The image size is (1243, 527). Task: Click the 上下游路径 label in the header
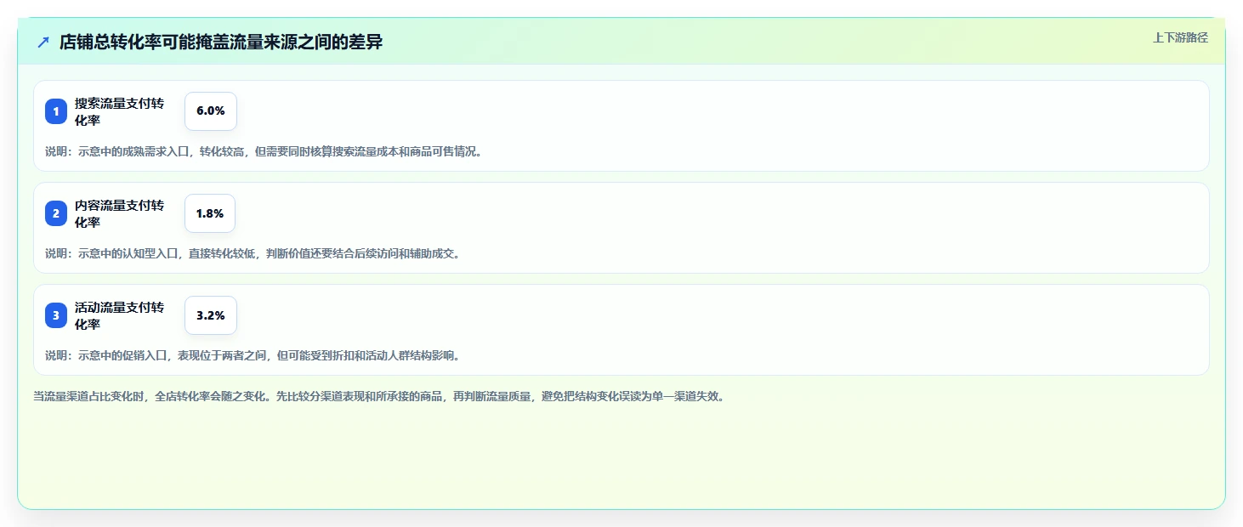(x=1180, y=37)
